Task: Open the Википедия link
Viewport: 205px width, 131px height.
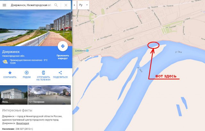Action: [x=23, y=123]
